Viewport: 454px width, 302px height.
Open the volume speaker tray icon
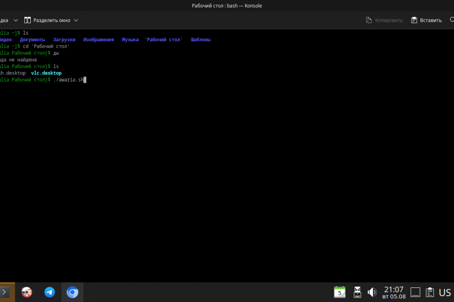372,292
